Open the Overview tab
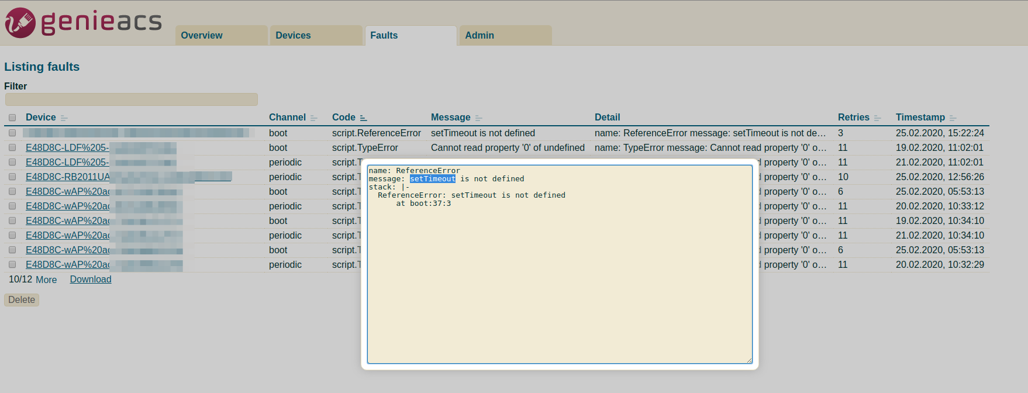The height and width of the screenshot is (393, 1028). [x=202, y=36]
